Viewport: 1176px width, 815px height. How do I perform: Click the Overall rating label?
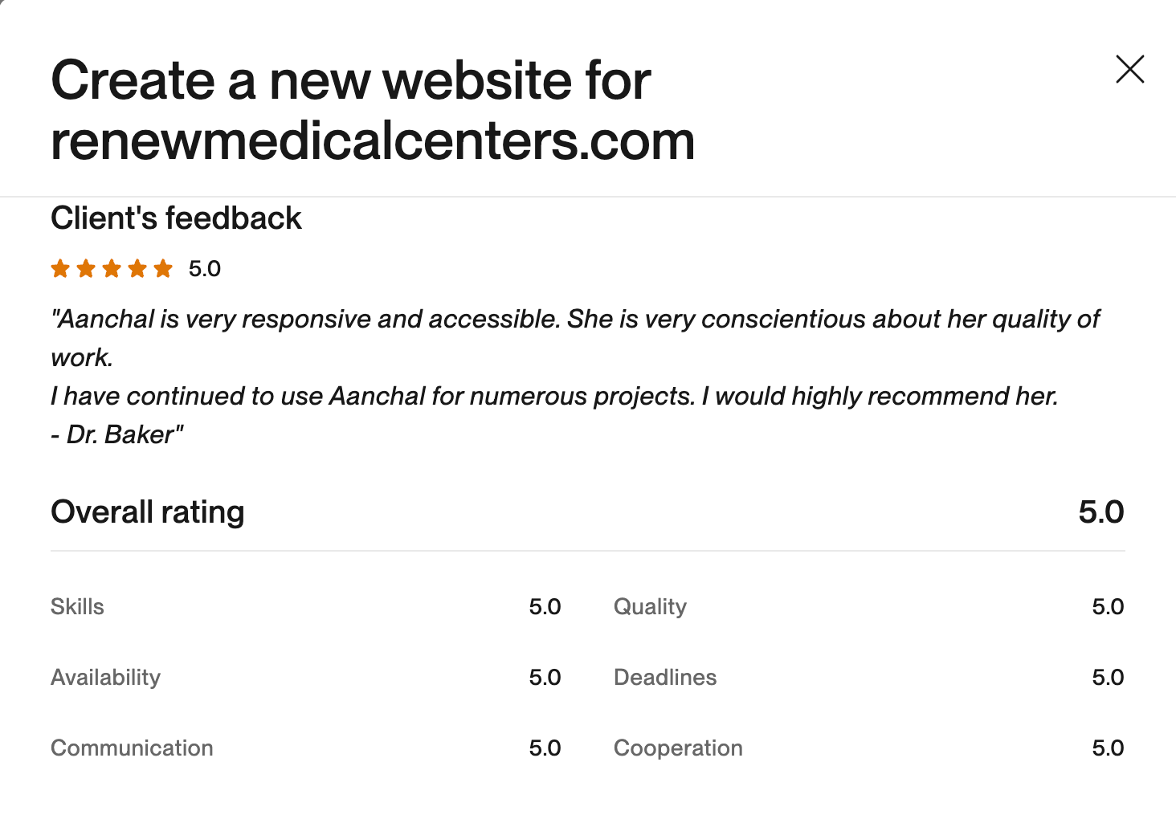pos(147,512)
